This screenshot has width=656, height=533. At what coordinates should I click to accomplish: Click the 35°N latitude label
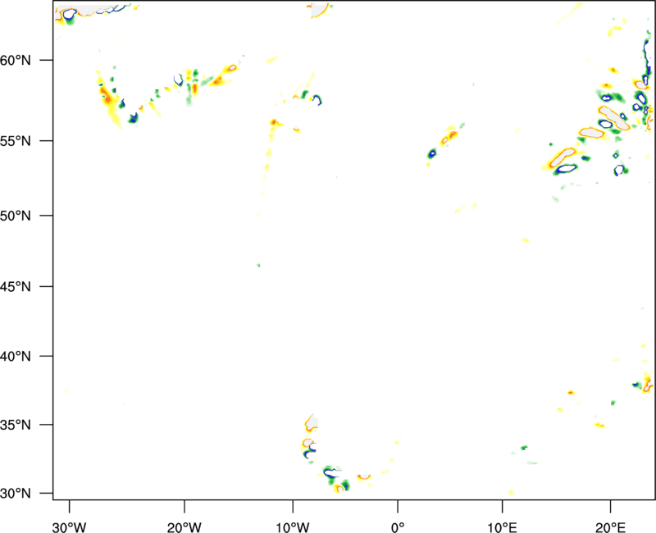(x=16, y=425)
